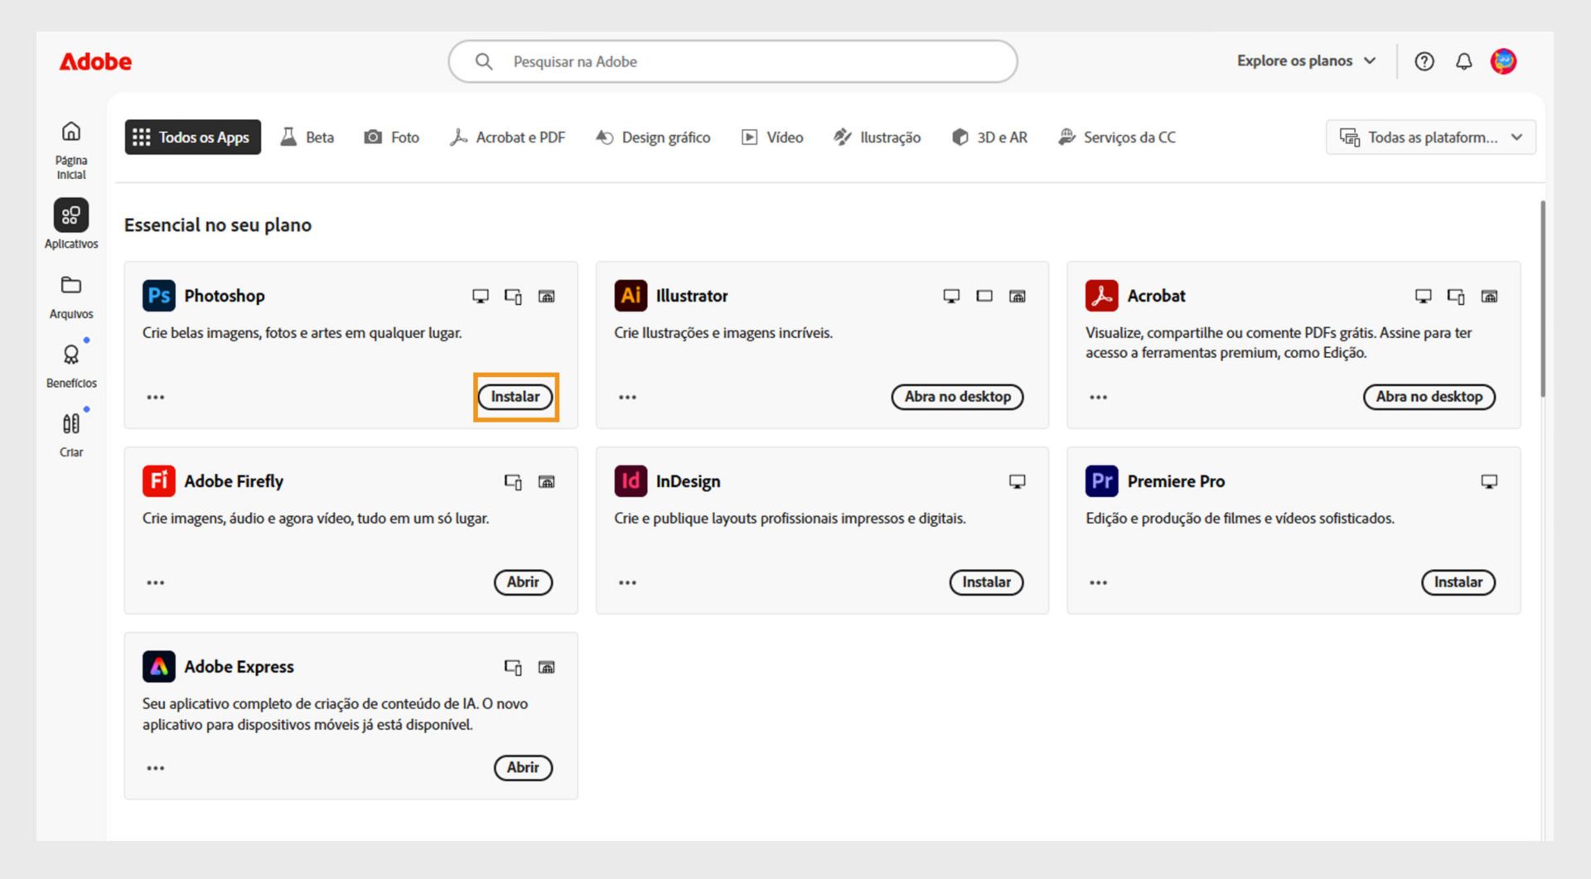Open Todas as plataformas filter dropdown
The image size is (1591, 879).
[x=1430, y=138]
